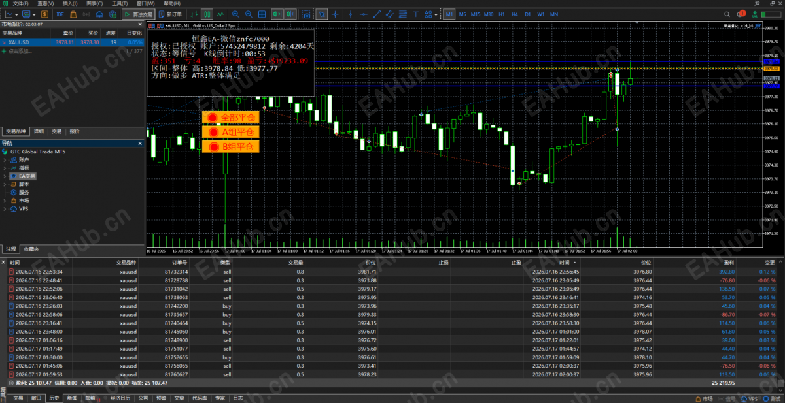
Task: Select the XAUUSD row in market watch
Action: [72, 42]
